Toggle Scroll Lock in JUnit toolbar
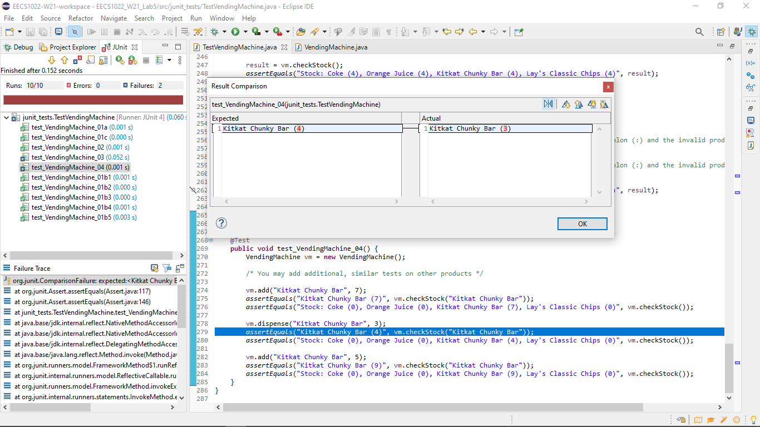 [x=103, y=60]
